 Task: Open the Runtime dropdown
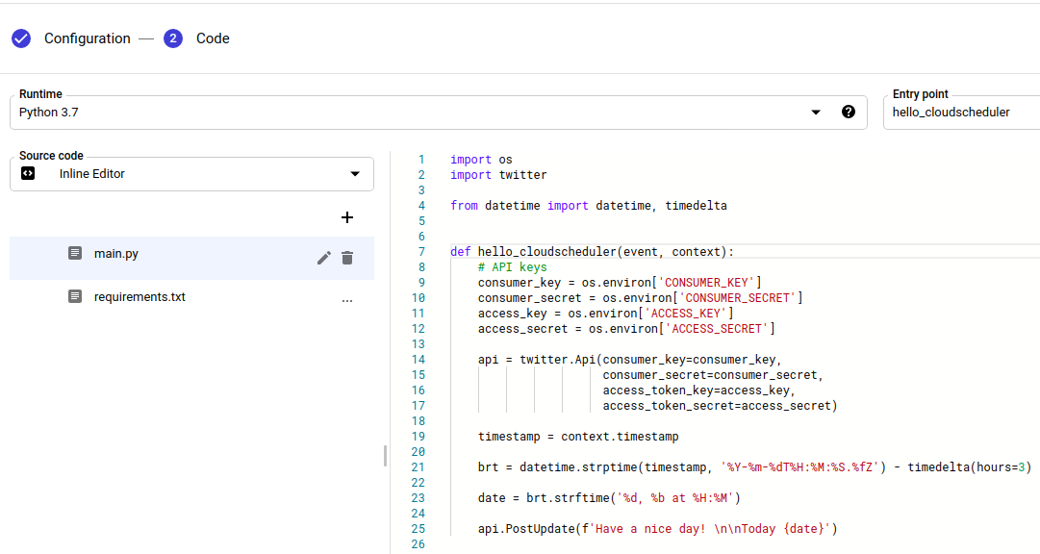[x=414, y=112]
